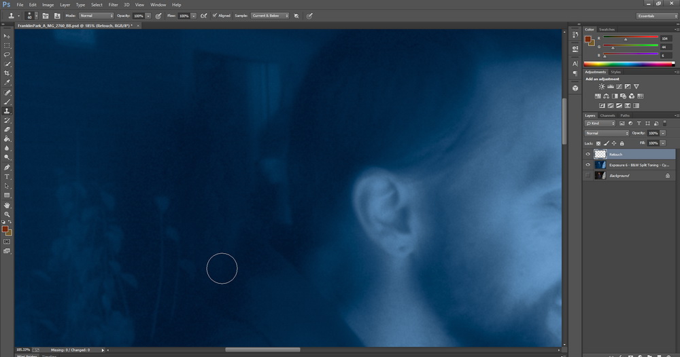Add a Brightness/Contrast adjustment
Viewport: 680px width, 357px height.
pos(602,87)
